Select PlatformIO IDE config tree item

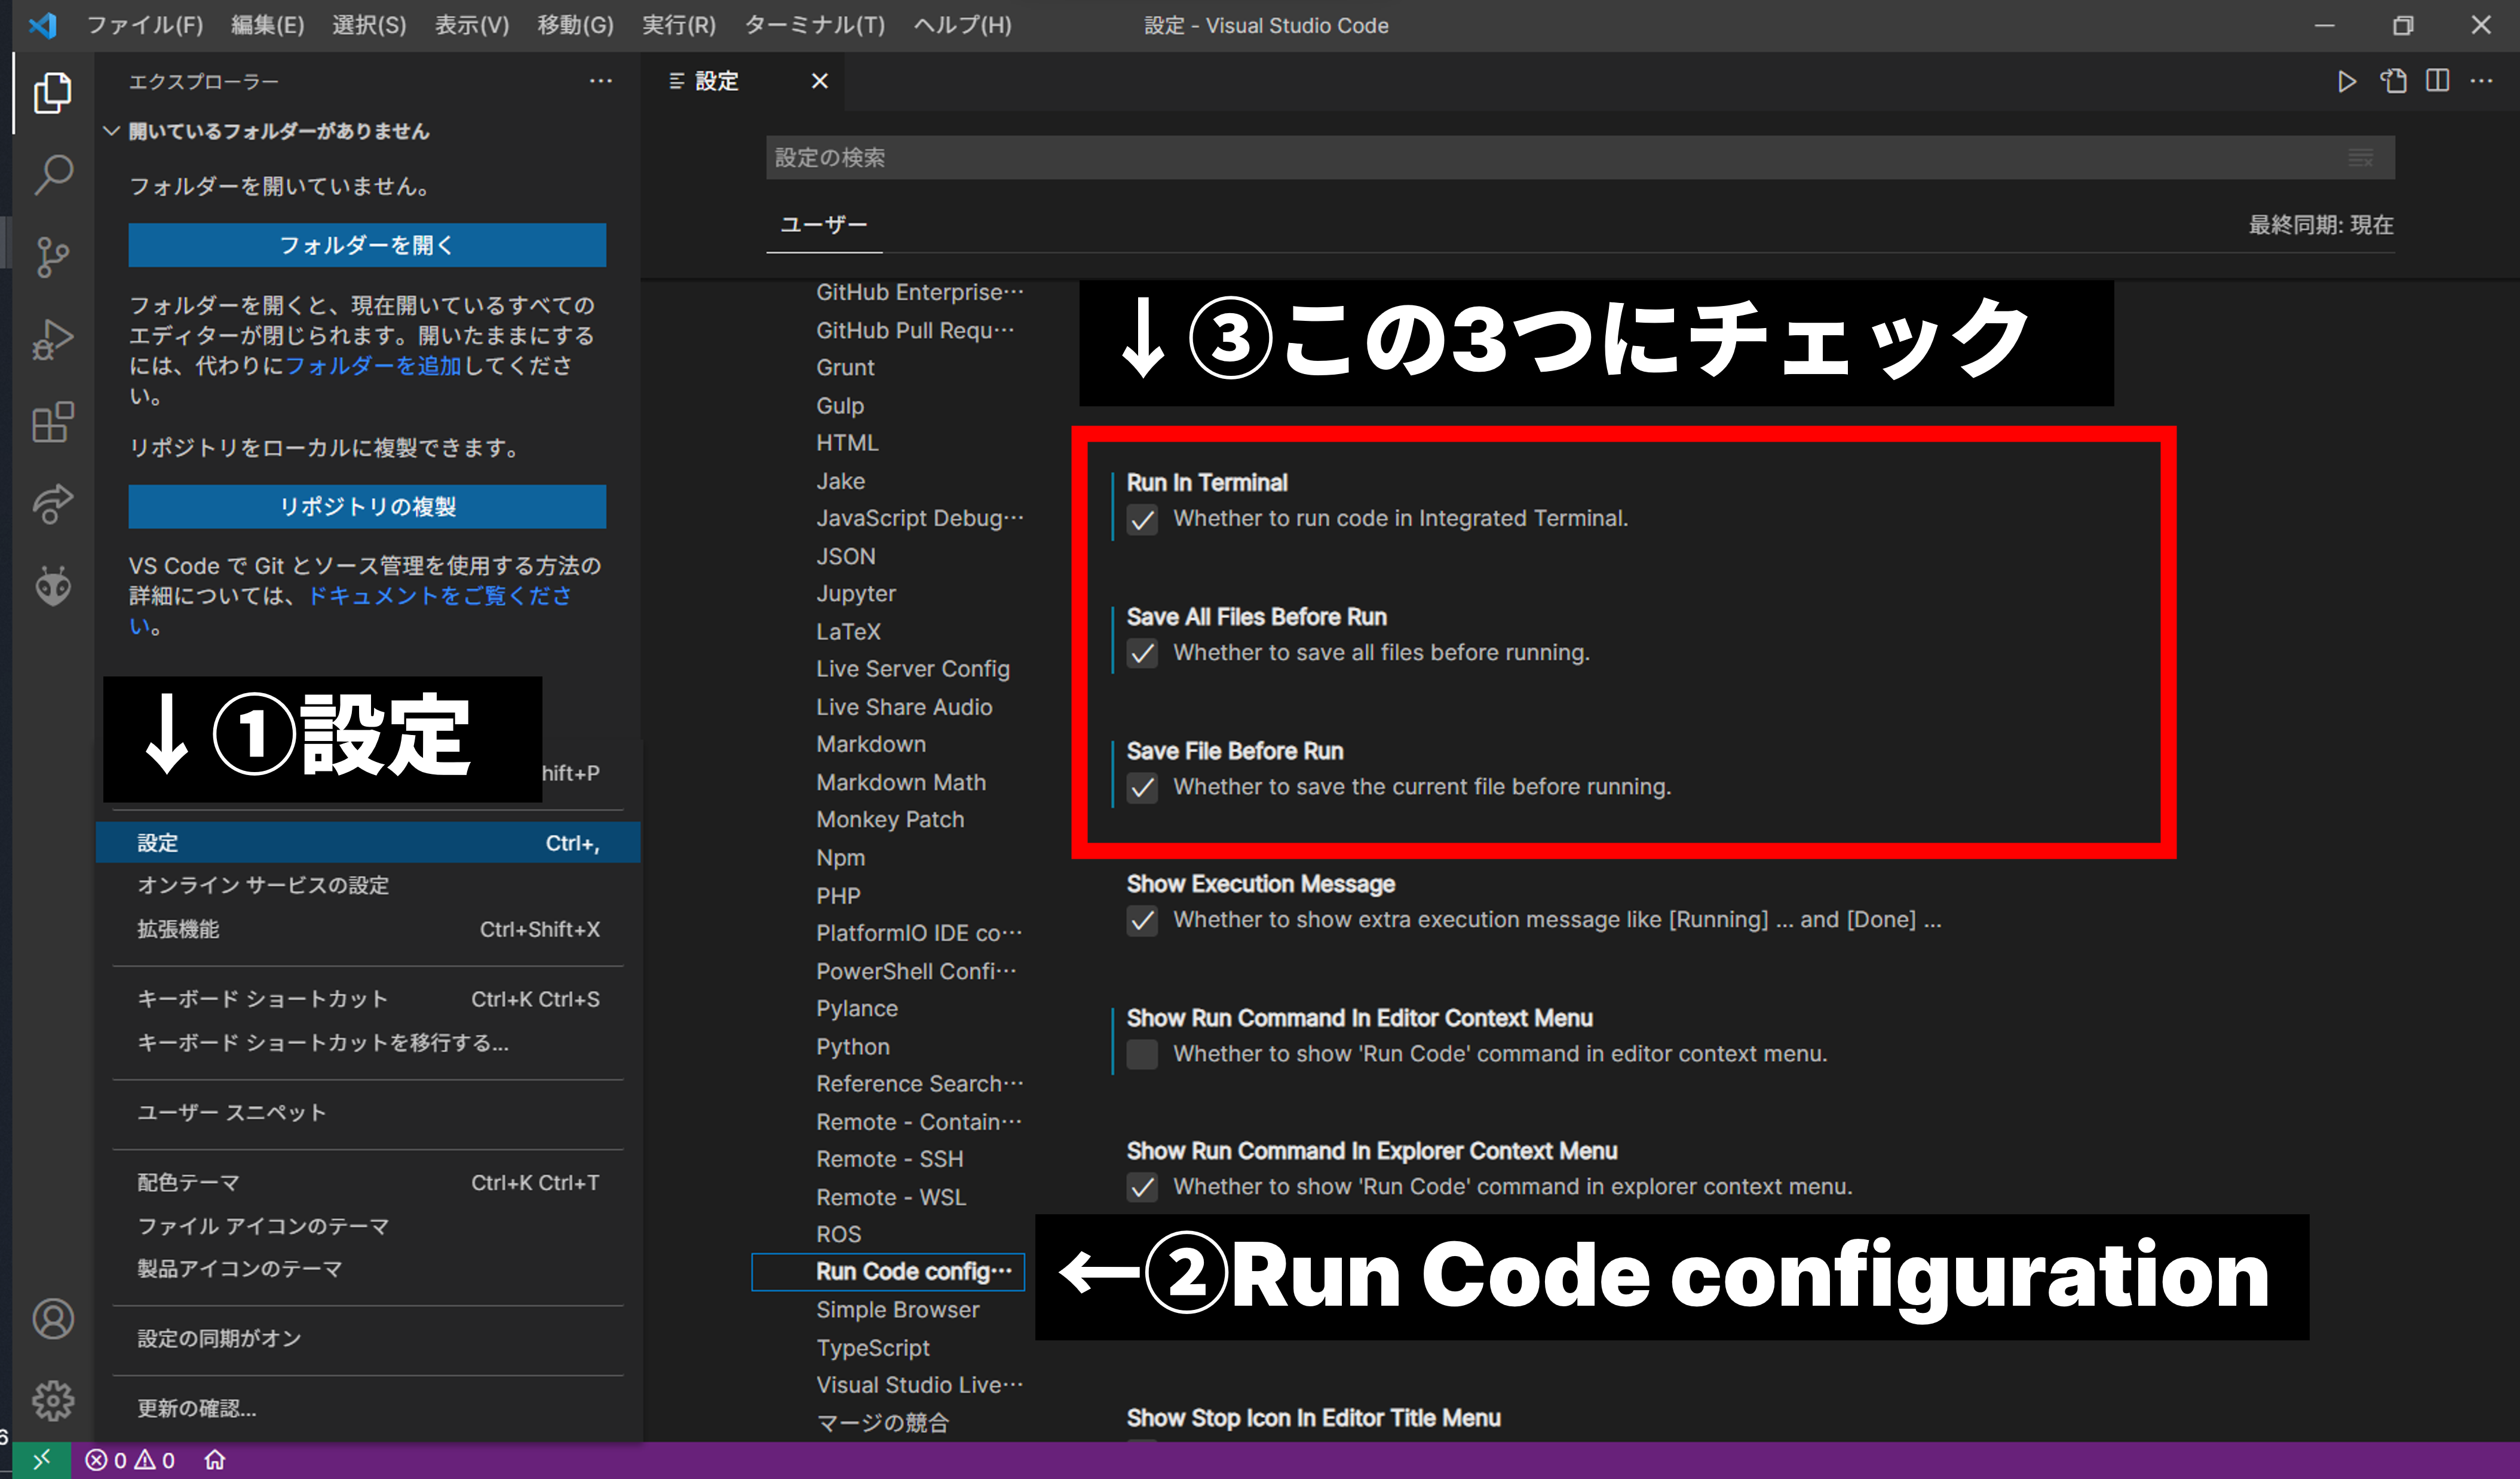[x=919, y=933]
